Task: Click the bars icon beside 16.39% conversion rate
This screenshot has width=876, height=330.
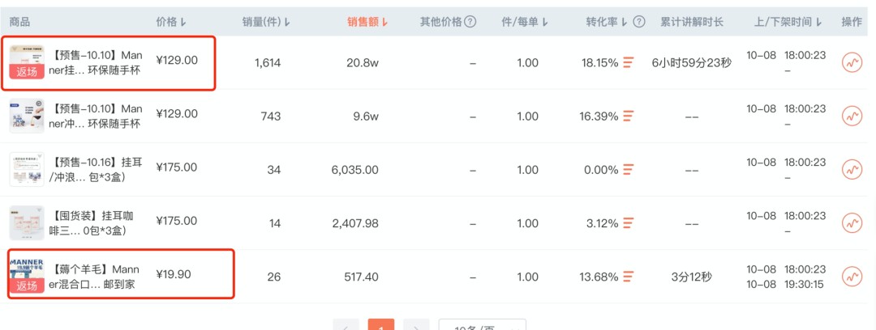Action: point(629,116)
